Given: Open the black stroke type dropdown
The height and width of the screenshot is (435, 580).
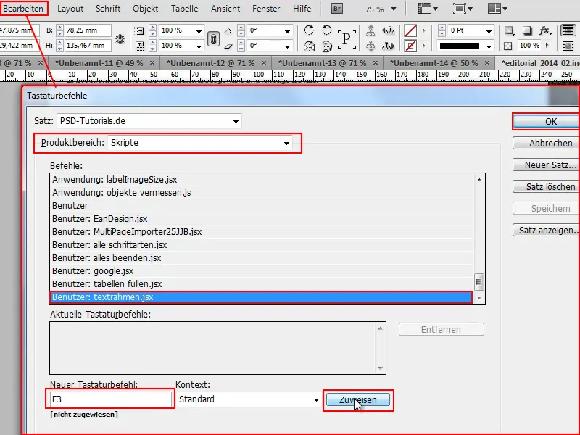Looking at the screenshot, I should coord(489,46).
